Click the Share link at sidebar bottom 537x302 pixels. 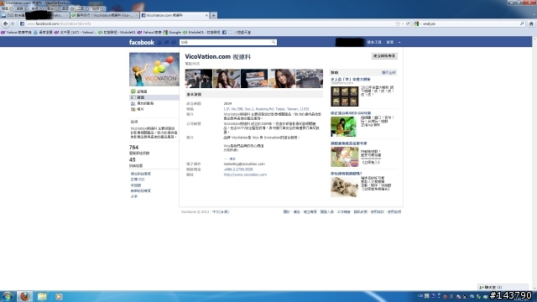point(134,196)
